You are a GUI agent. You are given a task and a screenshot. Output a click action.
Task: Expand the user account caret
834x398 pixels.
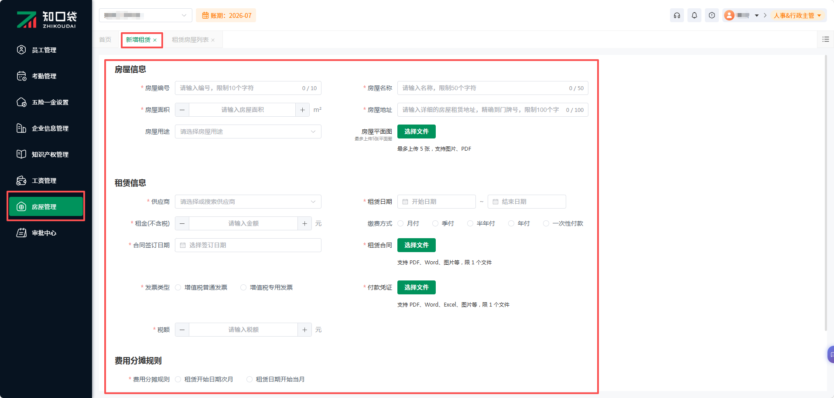pyautogui.click(x=757, y=16)
